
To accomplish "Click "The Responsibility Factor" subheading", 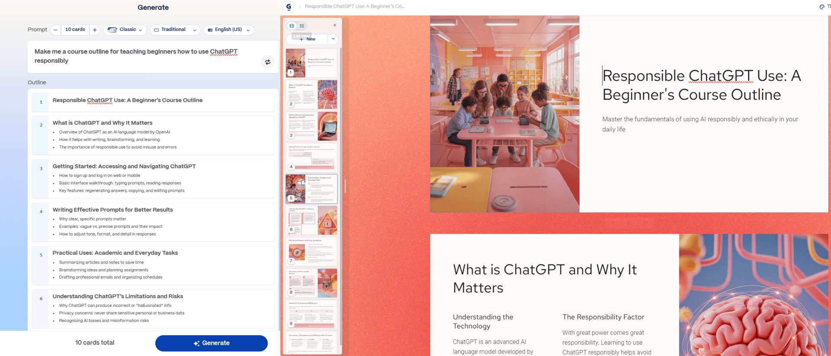I will pos(603,317).
